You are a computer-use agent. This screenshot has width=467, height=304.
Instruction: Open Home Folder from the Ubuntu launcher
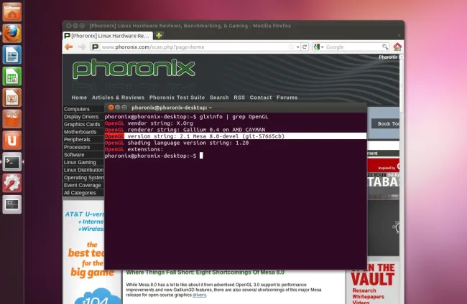12,12
